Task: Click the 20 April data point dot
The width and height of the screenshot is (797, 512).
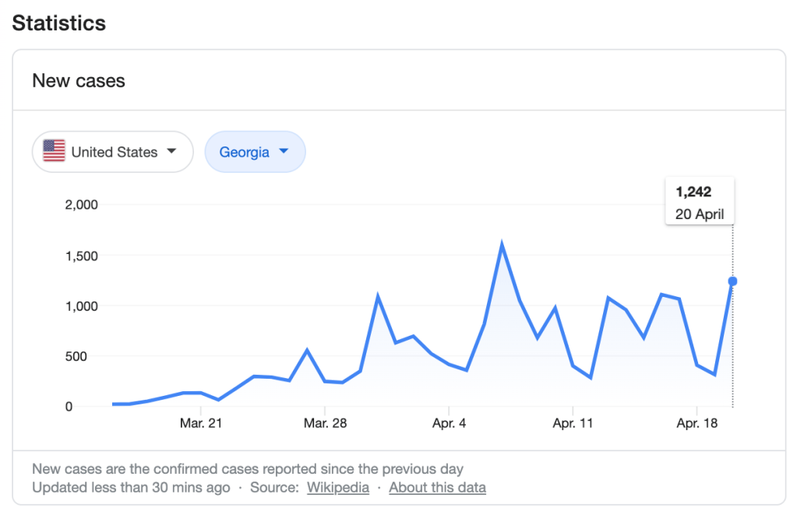Action: pyautogui.click(x=732, y=281)
